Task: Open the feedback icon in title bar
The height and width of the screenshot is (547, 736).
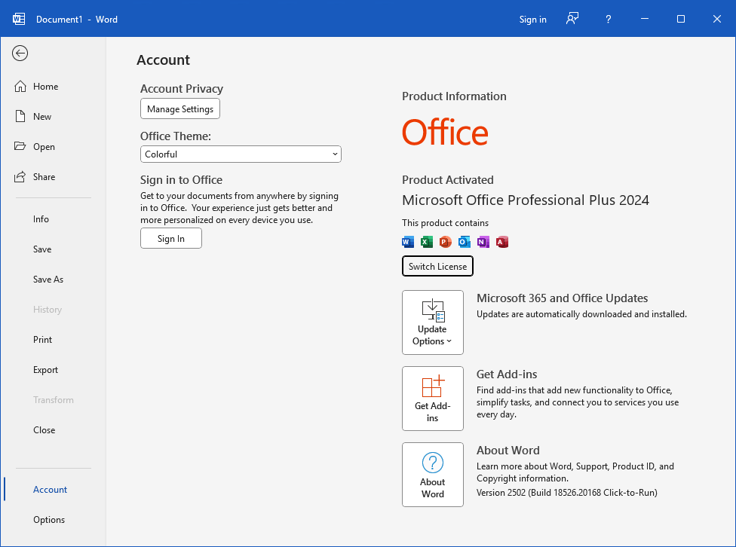Action: coord(572,19)
